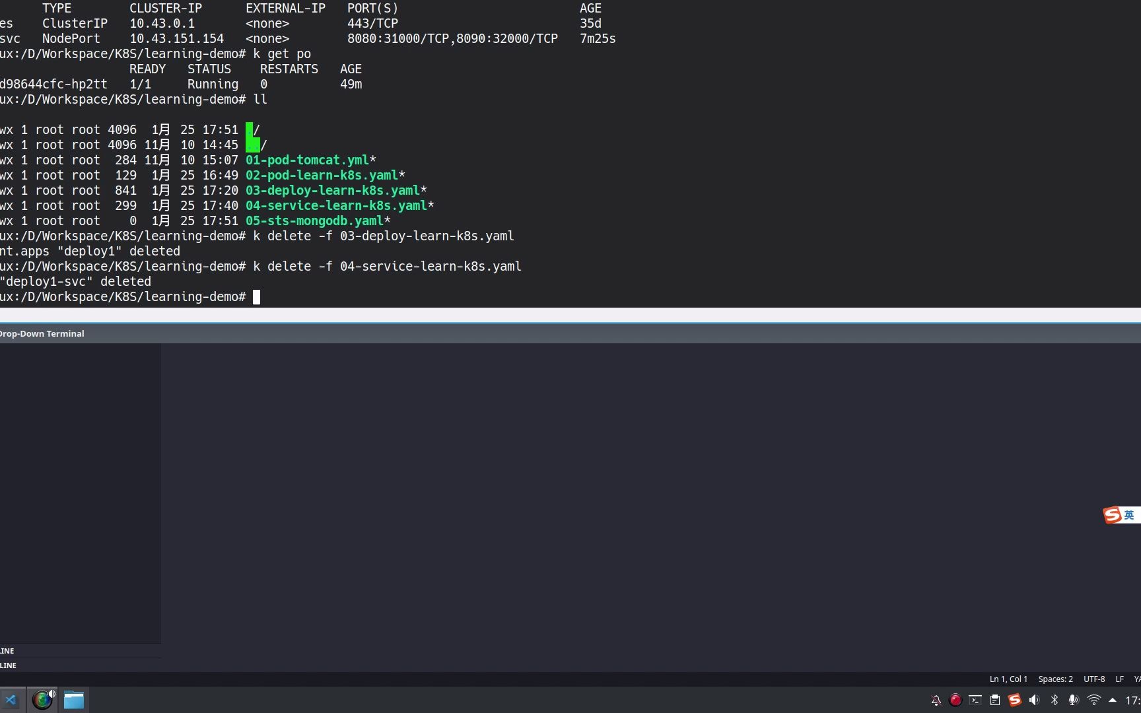
Task: Click the red record tray icon
Action: click(x=955, y=700)
